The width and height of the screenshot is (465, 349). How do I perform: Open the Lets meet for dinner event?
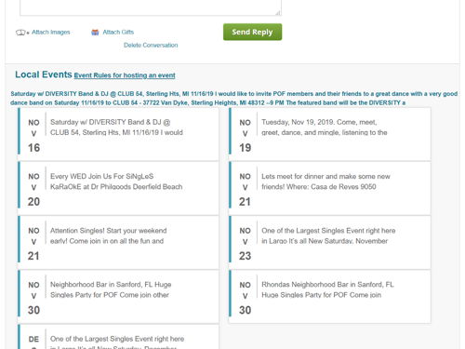point(329,188)
